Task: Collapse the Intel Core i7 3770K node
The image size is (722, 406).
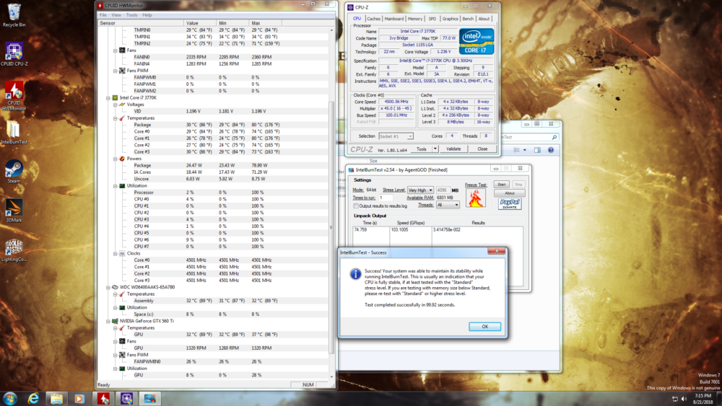Action: pyautogui.click(x=108, y=97)
